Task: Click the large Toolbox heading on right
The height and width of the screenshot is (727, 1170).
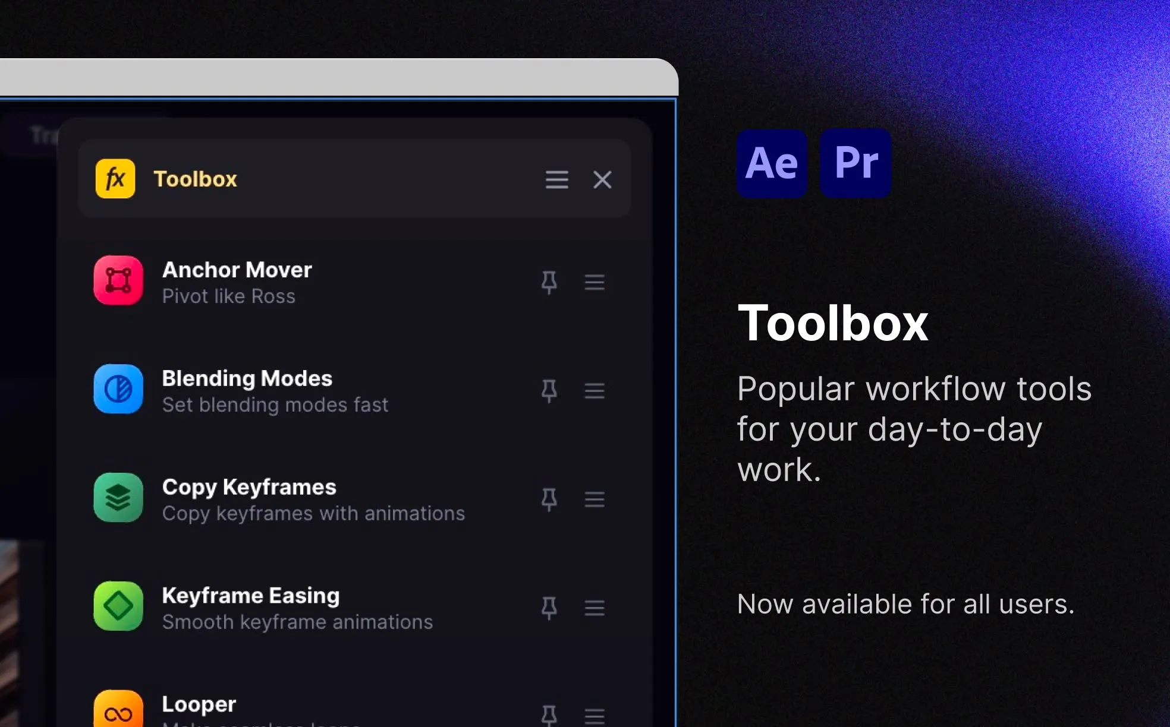Action: pyautogui.click(x=833, y=323)
